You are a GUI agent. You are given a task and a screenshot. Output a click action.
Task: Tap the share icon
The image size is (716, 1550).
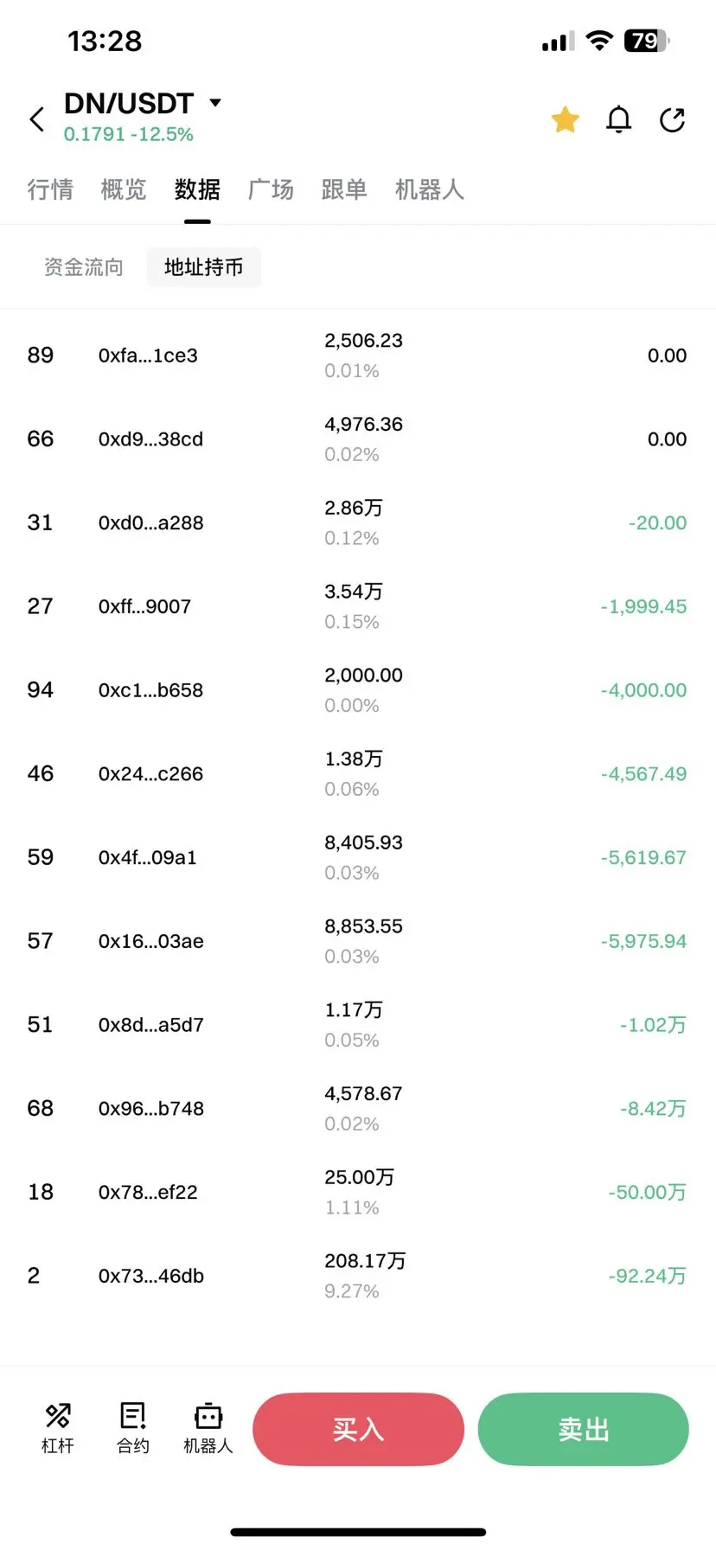tap(672, 119)
